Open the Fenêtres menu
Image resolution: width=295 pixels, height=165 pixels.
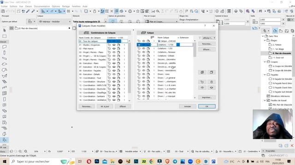[76, 6]
